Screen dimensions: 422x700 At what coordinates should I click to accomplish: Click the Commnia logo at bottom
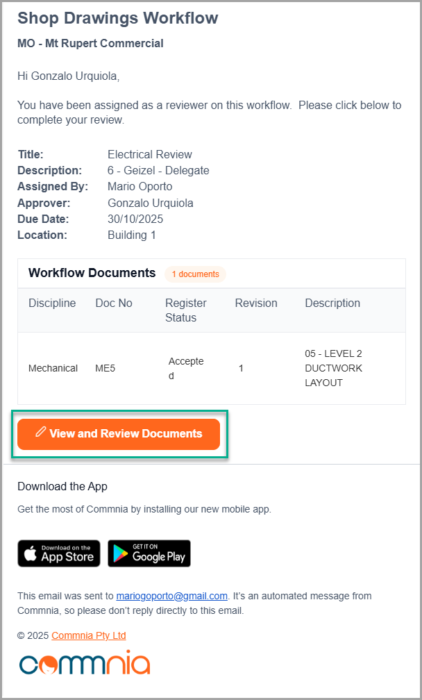point(85,663)
